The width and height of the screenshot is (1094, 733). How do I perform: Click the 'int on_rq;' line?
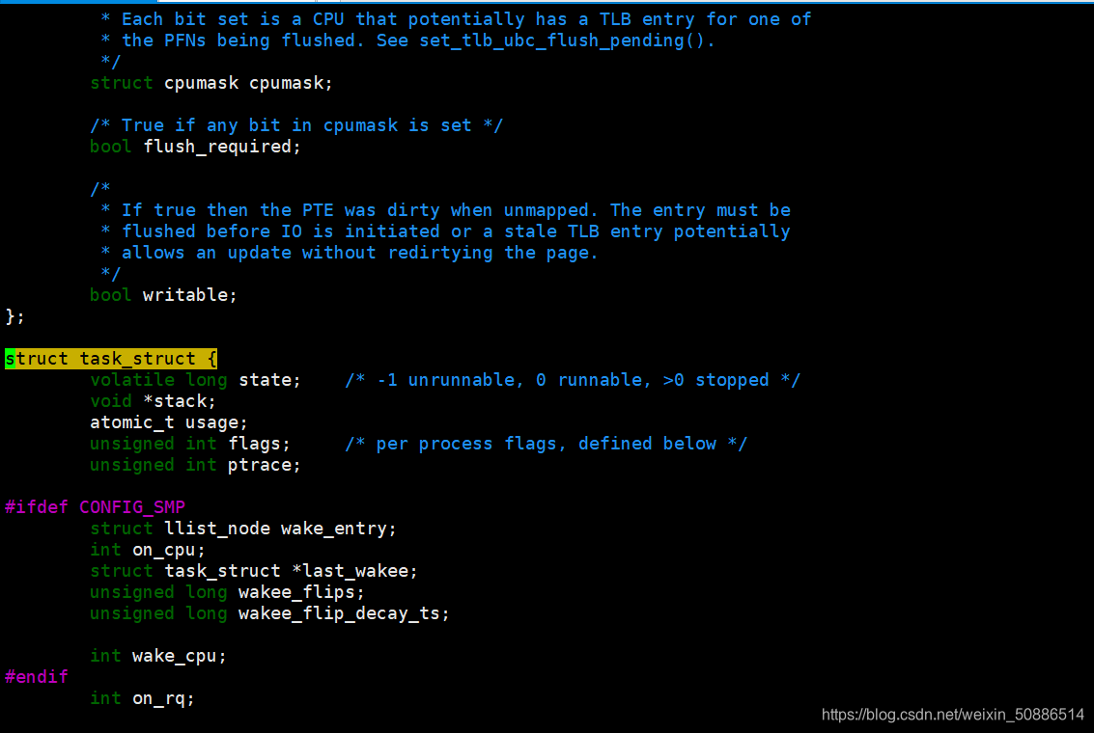pos(142,698)
